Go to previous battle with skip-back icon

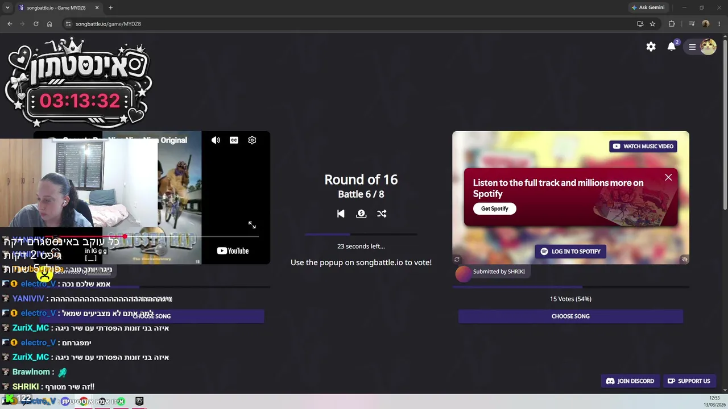[x=341, y=214]
